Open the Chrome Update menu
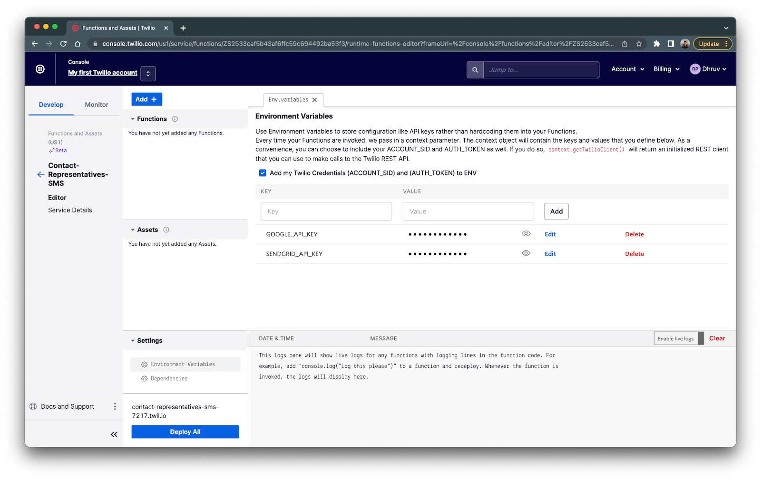This screenshot has width=761, height=480. click(x=713, y=44)
